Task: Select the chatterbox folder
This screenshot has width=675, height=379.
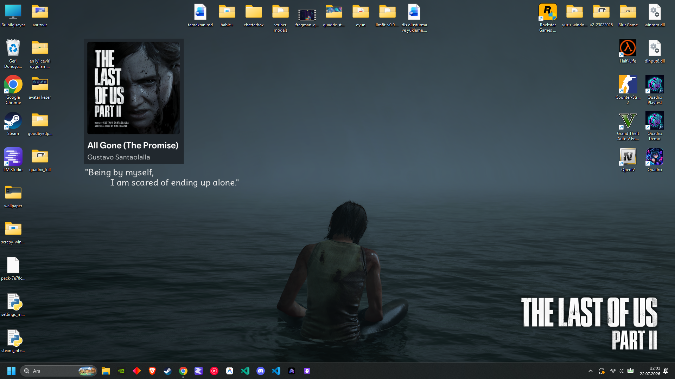Action: pos(254,15)
